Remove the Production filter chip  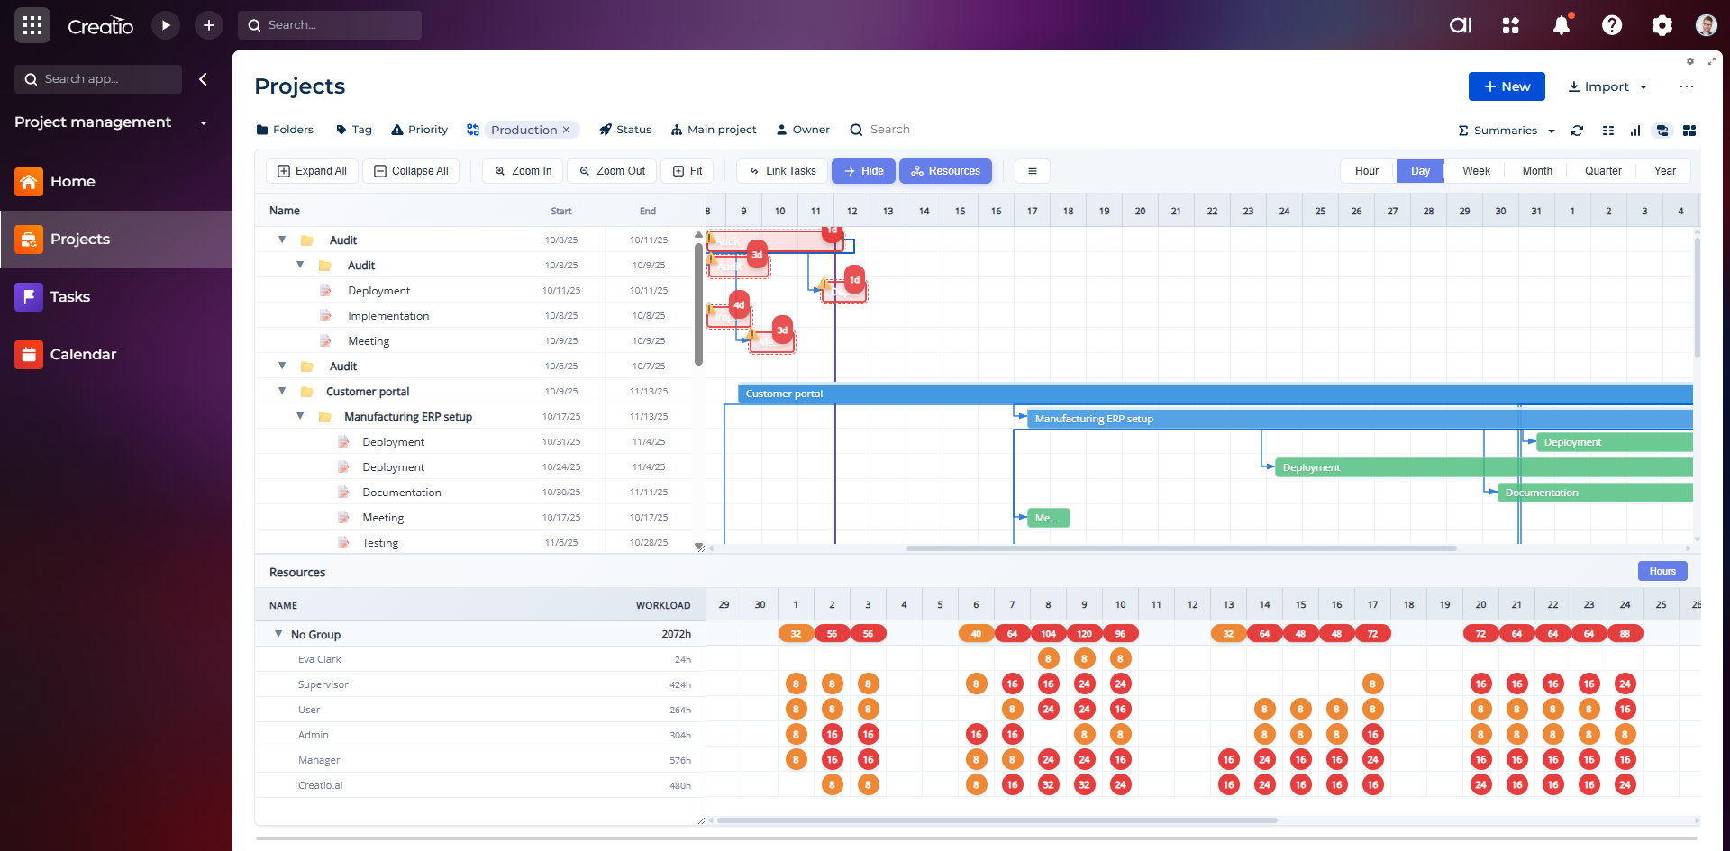[566, 130]
